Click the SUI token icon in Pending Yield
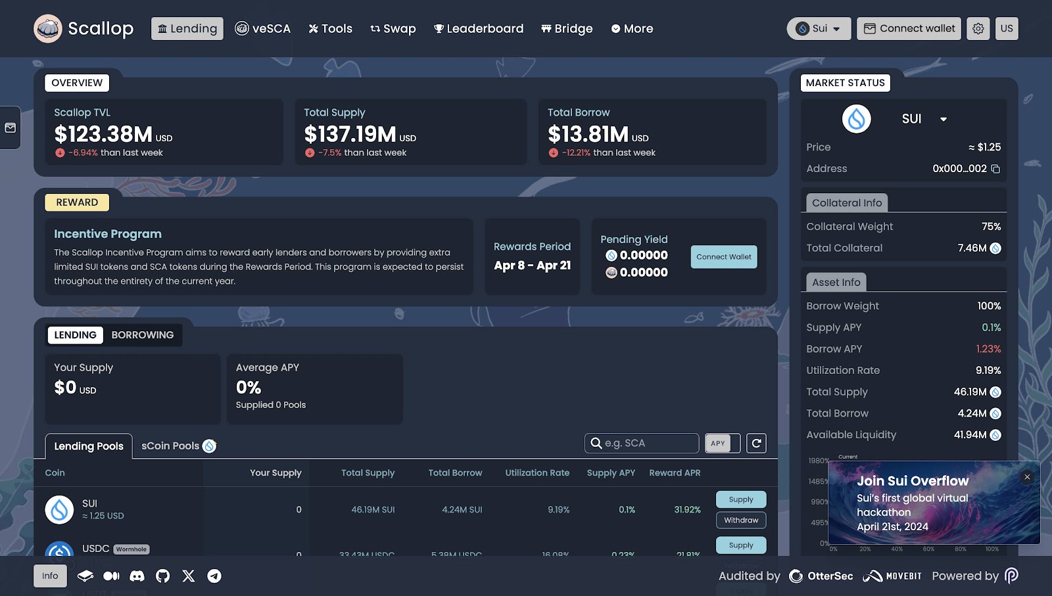The image size is (1052, 596). tap(611, 256)
